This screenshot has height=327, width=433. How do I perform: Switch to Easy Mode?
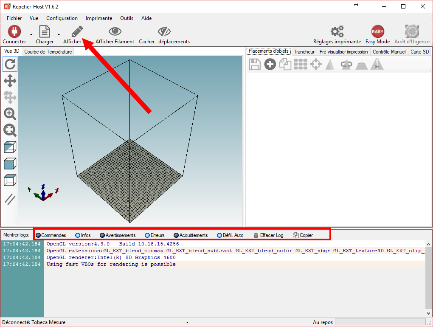point(377,32)
